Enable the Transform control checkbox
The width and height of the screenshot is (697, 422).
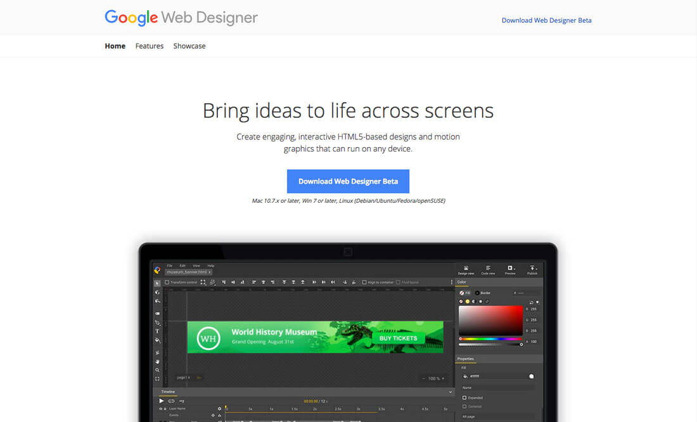point(167,283)
